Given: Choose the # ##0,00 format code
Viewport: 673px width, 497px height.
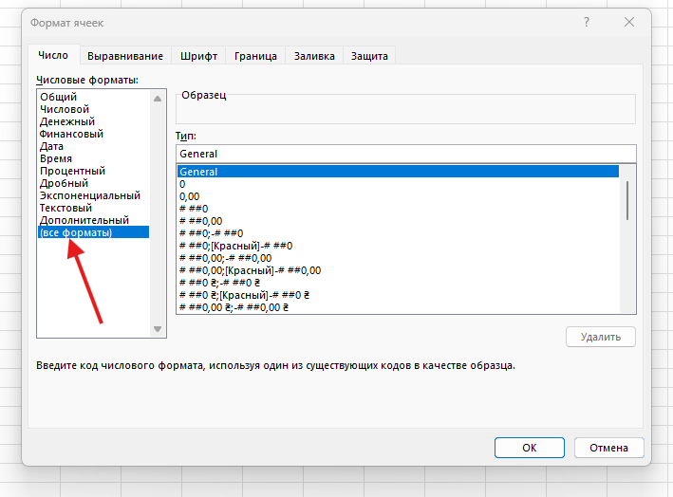Looking at the screenshot, I should coord(199,221).
